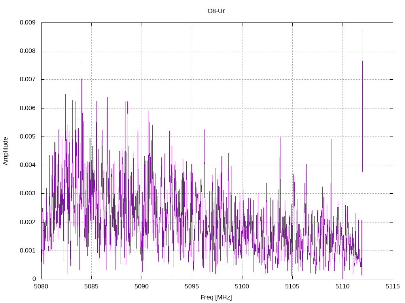Click the tallest spike near 5112 MHz
405x303 pixels.
(x=363, y=32)
